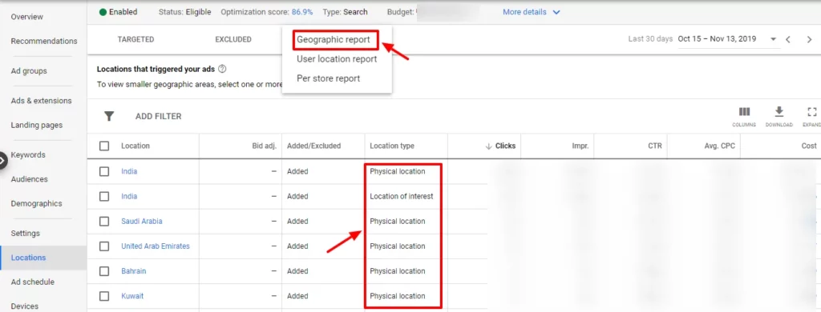The image size is (821, 312).
Task: Click 'Physical location' cell in Kuwait row
Action: click(x=398, y=296)
